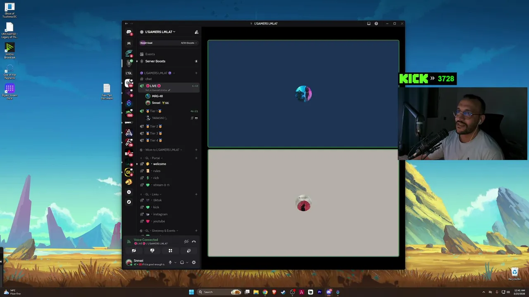The height and width of the screenshot is (297, 529).
Task: Open the rules channel
Action: pyautogui.click(x=169, y=171)
